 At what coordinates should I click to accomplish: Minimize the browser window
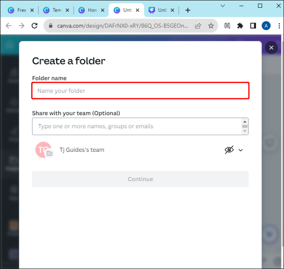pyautogui.click(x=241, y=6)
